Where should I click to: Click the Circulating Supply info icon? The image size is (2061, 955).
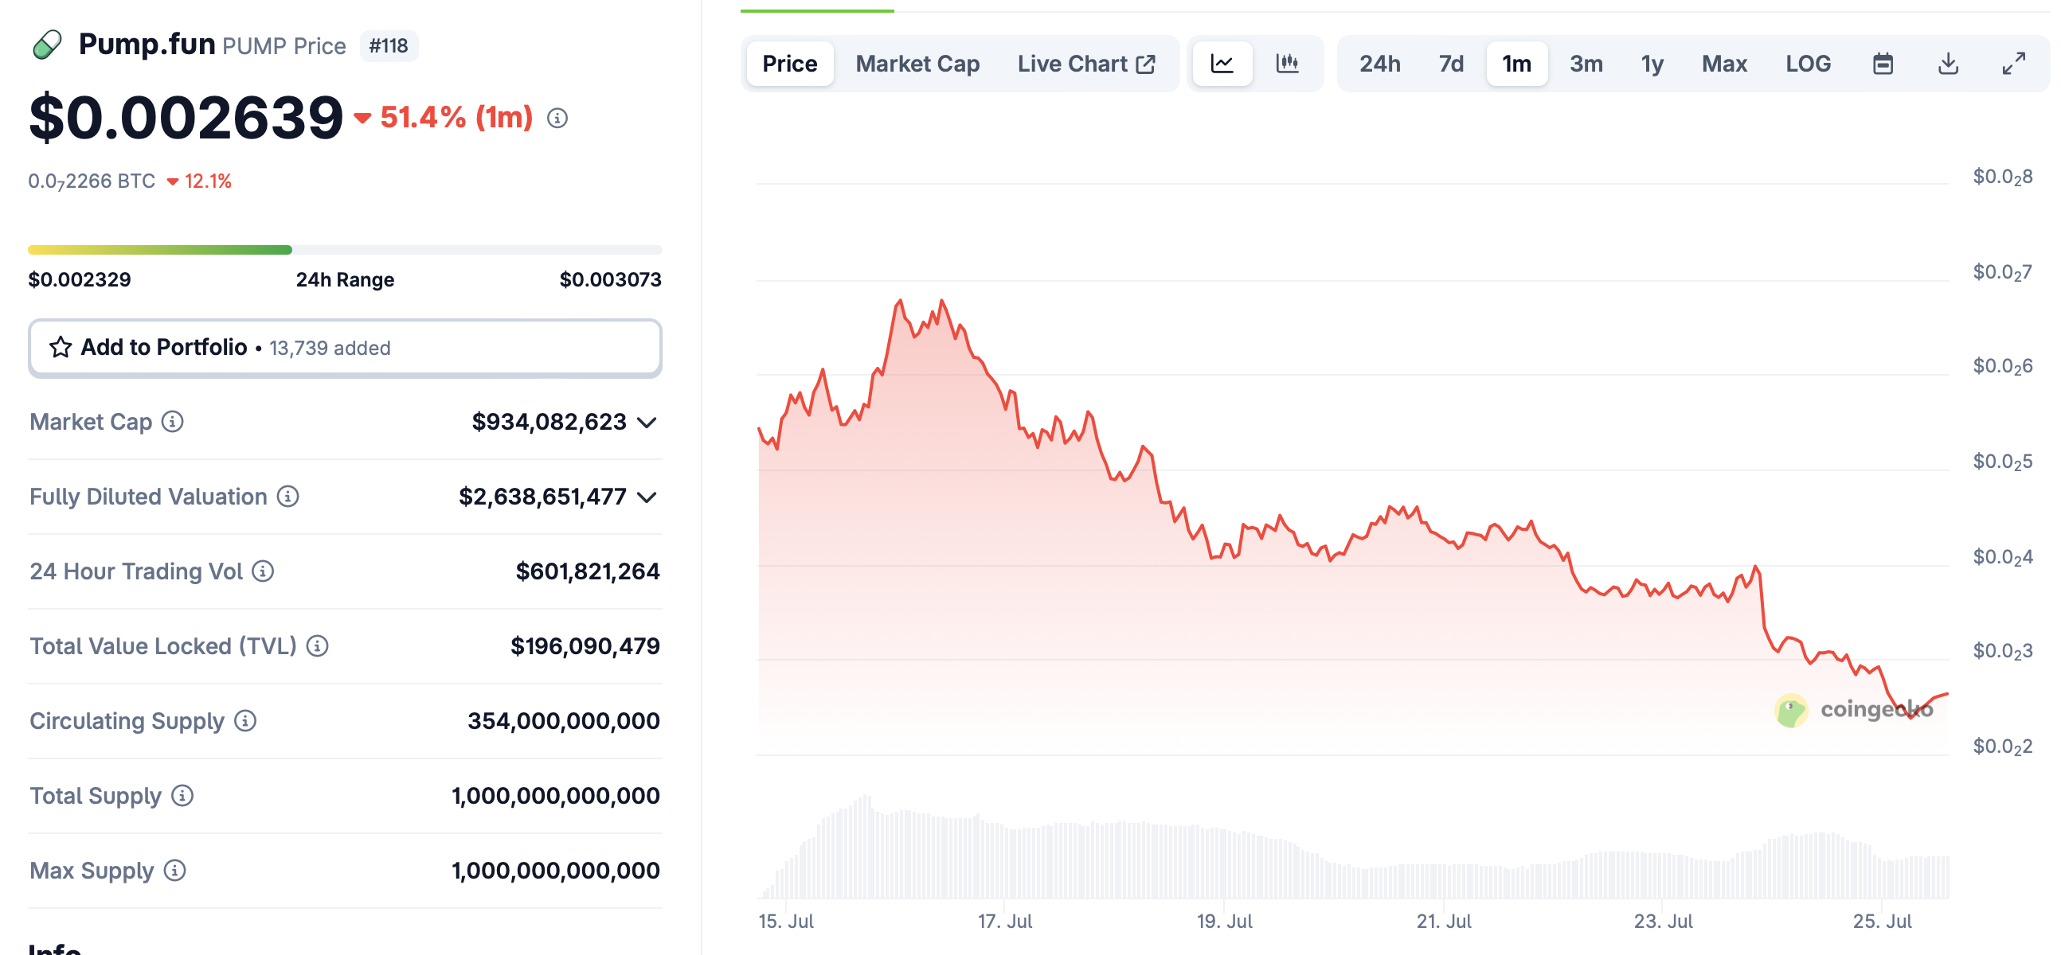pos(245,721)
